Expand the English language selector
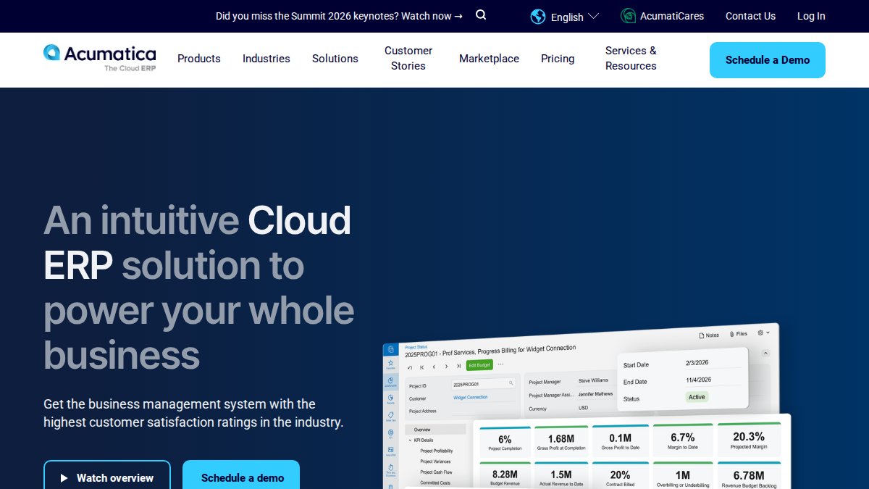This screenshot has width=869, height=489. (x=565, y=17)
